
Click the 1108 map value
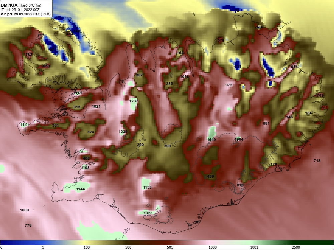click(85, 168)
